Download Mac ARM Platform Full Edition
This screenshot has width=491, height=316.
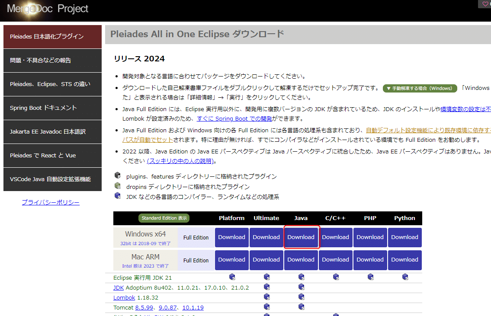click(232, 260)
